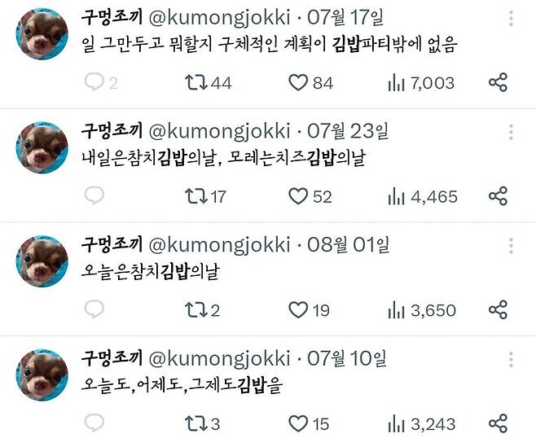Open more options for 07월 17일 tweet
Image resolution: width=536 pixels, height=438 pixels.
click(x=511, y=19)
